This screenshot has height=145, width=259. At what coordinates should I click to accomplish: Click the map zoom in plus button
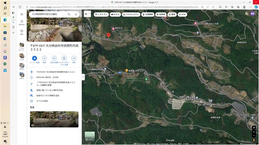(254, 132)
